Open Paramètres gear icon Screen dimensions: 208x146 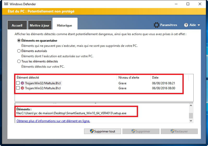pyautogui.click(x=157, y=25)
